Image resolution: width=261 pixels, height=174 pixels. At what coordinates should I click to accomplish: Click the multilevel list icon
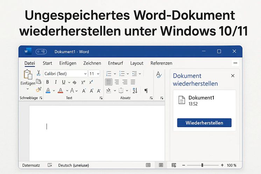point(134,74)
